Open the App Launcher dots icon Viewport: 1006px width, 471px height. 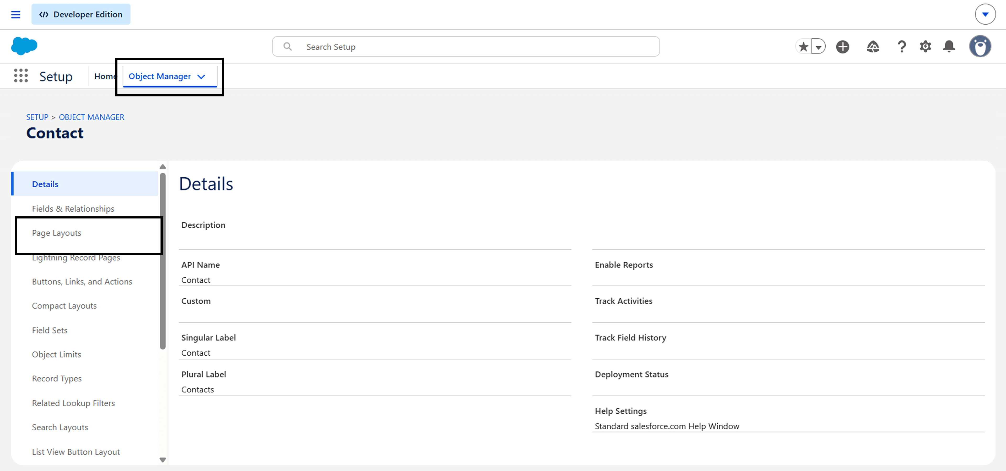coord(21,76)
